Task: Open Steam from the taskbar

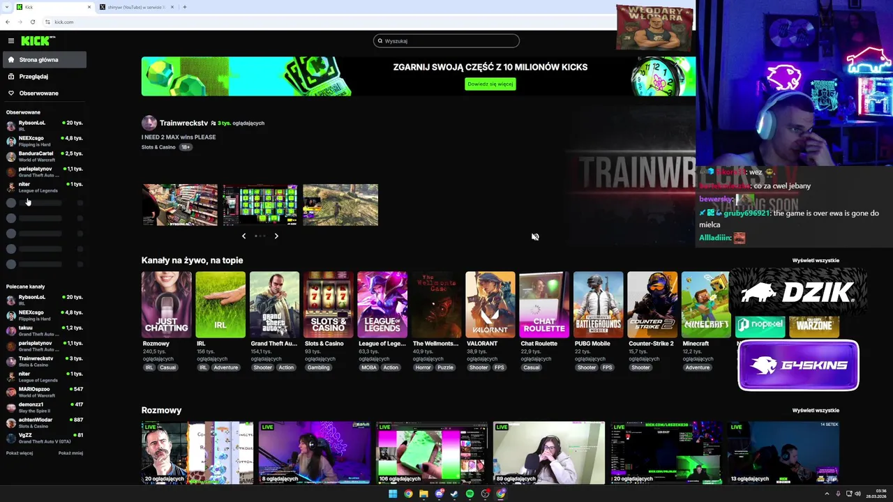Action: (x=454, y=494)
